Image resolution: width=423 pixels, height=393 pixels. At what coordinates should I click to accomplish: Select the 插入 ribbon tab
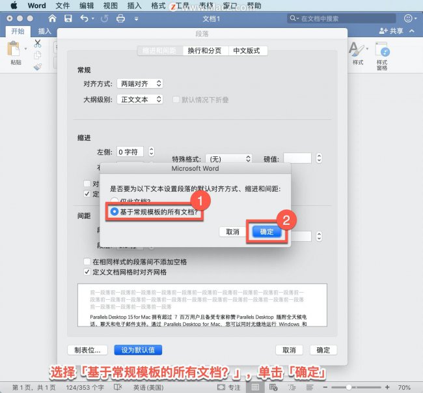click(44, 31)
